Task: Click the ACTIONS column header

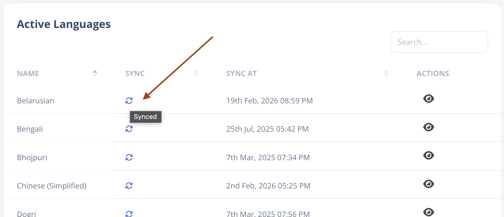Action: click(x=433, y=74)
